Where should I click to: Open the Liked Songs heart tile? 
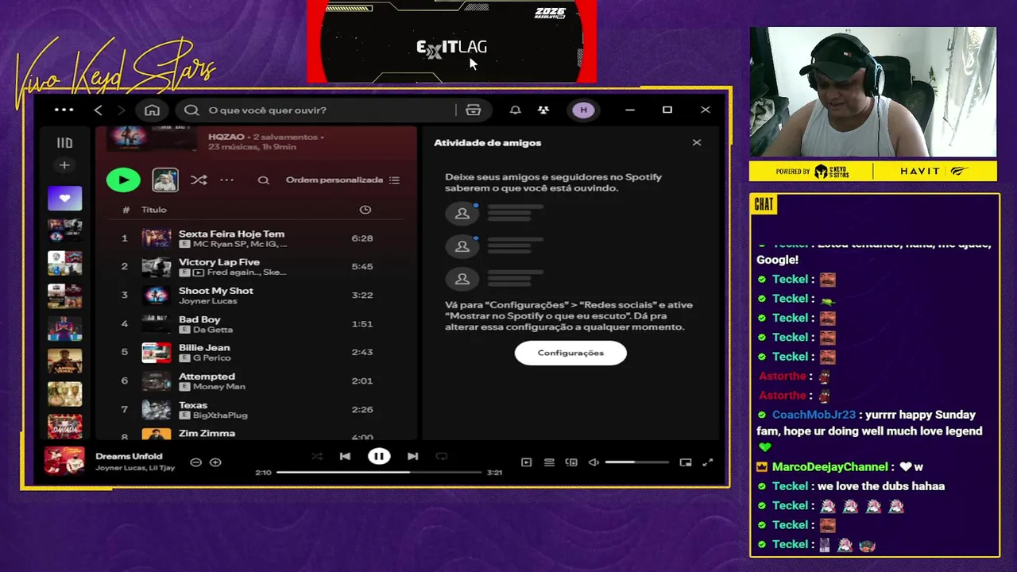[x=64, y=198]
